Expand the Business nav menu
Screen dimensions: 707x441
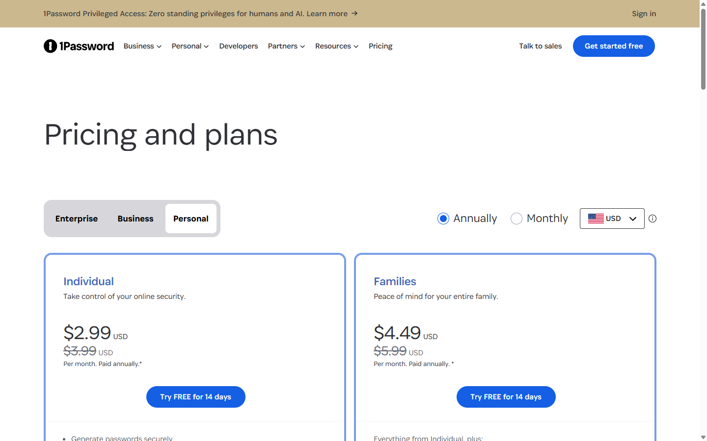(x=142, y=46)
